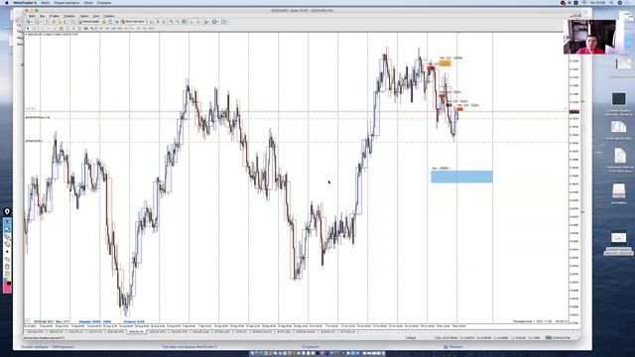Open the chart Periods clock dropdown
This screenshot has width=635, height=357.
[216, 22]
